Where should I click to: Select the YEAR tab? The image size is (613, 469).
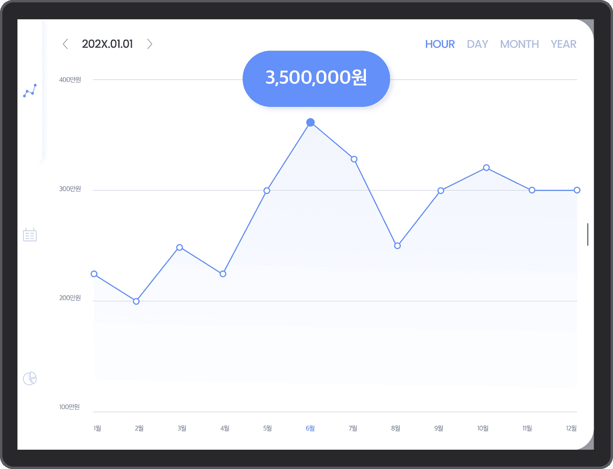click(x=563, y=44)
